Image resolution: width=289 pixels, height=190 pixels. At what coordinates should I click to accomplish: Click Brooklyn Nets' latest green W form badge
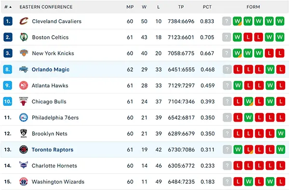[x=281, y=133]
